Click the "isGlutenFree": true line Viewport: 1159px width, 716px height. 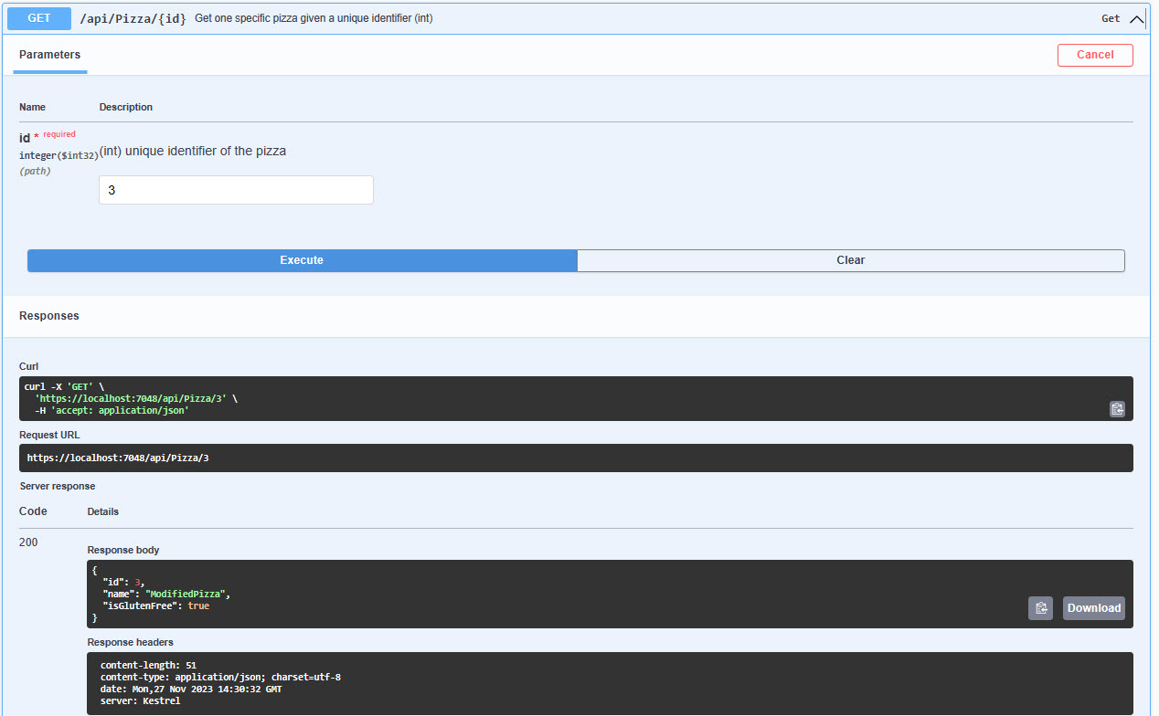pyautogui.click(x=155, y=605)
